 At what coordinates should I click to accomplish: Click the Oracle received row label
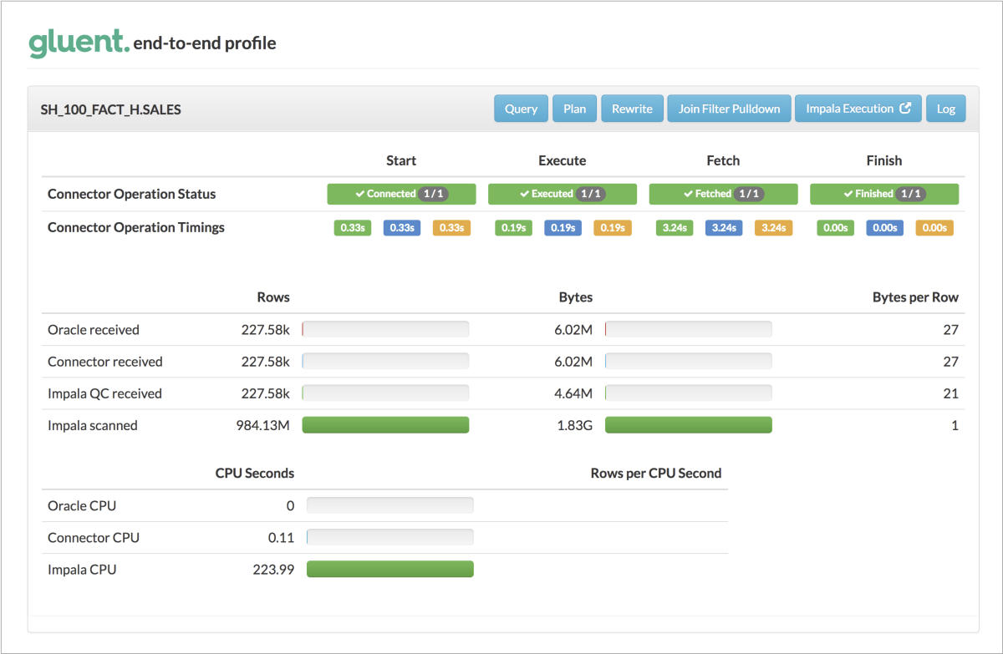[x=94, y=330]
